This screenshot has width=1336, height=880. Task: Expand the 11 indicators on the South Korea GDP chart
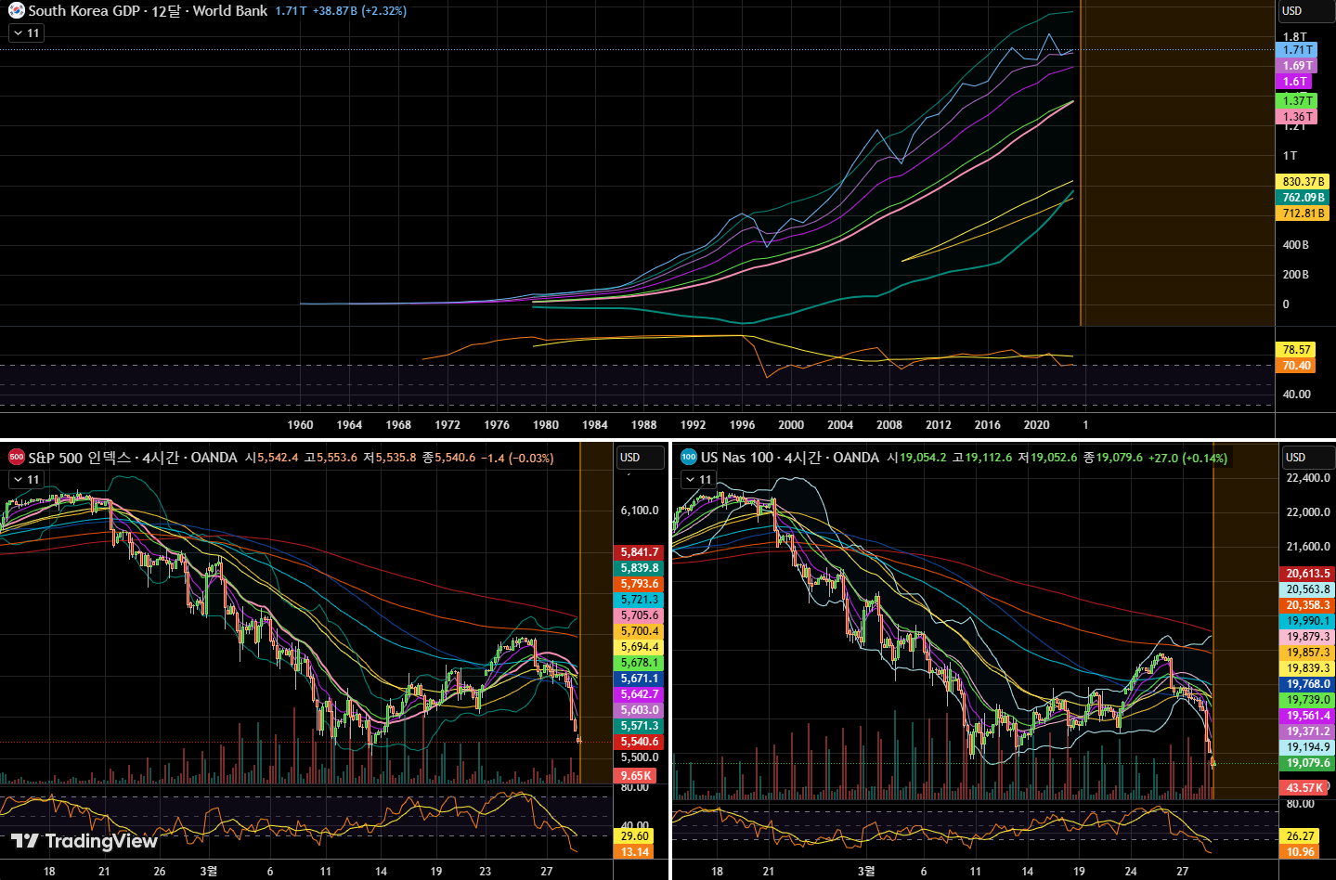(26, 32)
